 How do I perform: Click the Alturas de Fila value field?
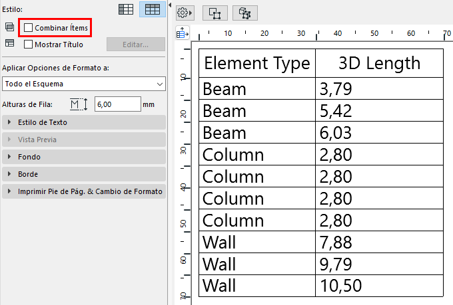117,104
